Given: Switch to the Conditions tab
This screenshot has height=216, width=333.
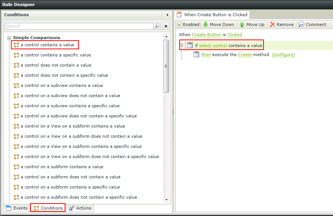Looking at the screenshot, I should [48, 208].
